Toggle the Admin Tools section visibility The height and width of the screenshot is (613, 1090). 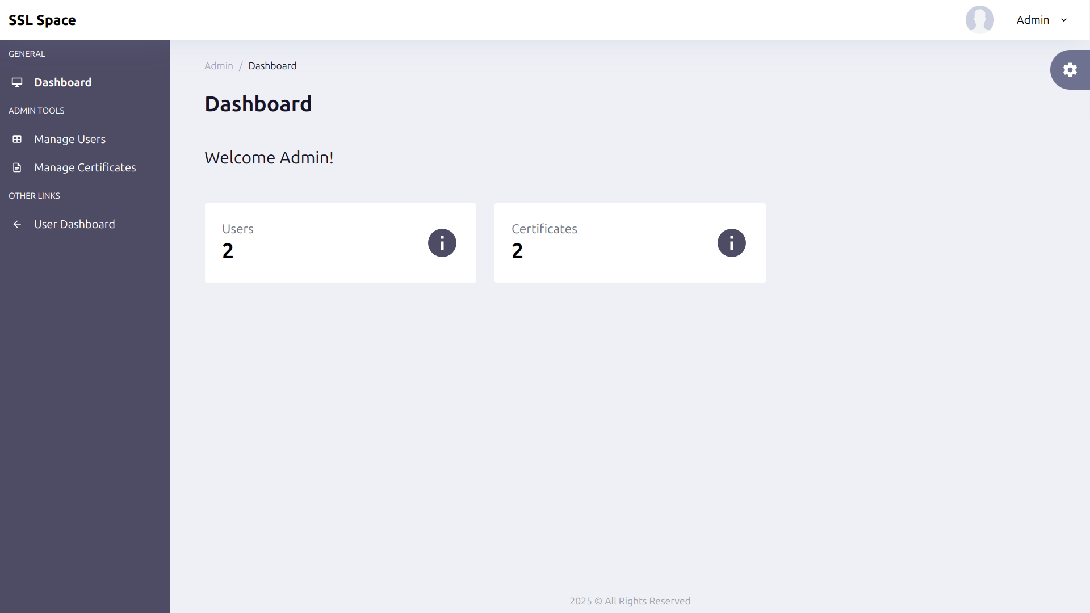point(36,111)
